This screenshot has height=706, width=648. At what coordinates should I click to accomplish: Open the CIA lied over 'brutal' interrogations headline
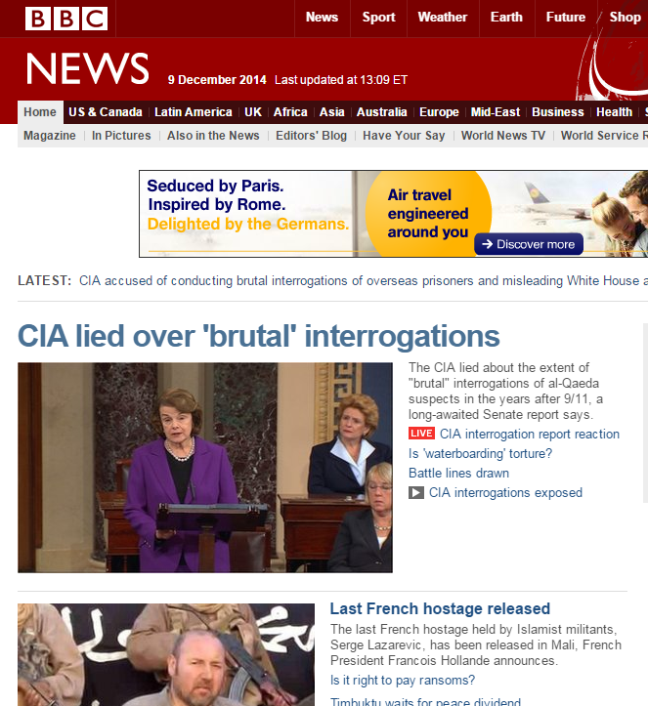[259, 336]
